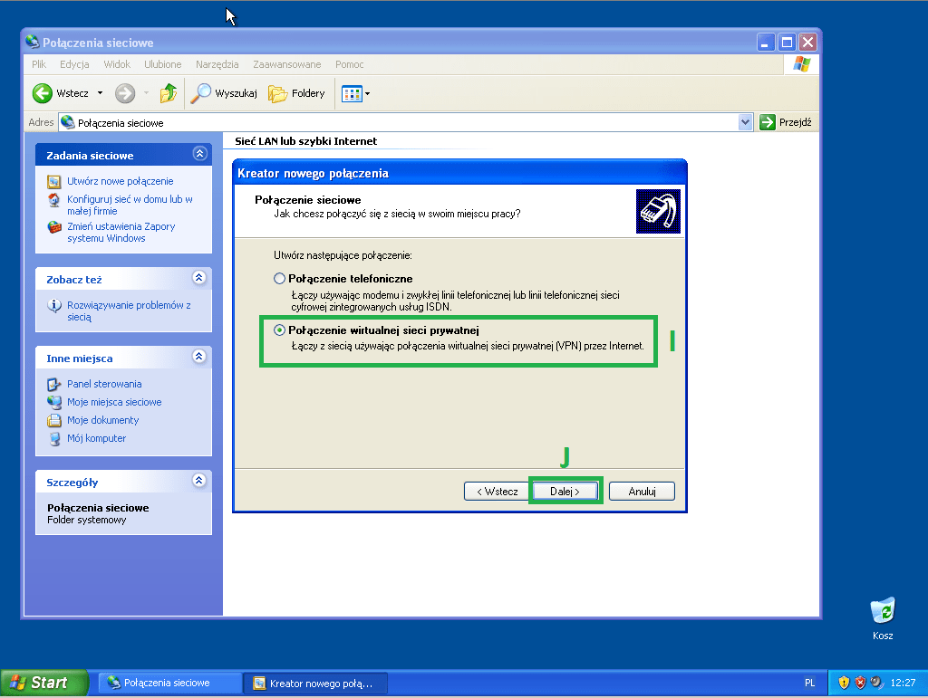Click the green Wstecz back arrow icon in toolbar
928x698 pixels.
point(43,93)
